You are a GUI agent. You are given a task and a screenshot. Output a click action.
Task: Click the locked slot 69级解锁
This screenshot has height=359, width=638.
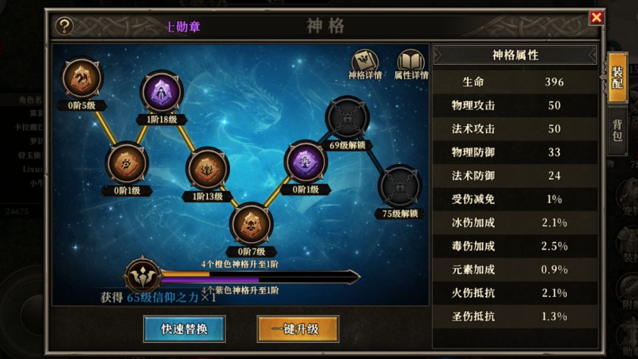[x=347, y=118]
